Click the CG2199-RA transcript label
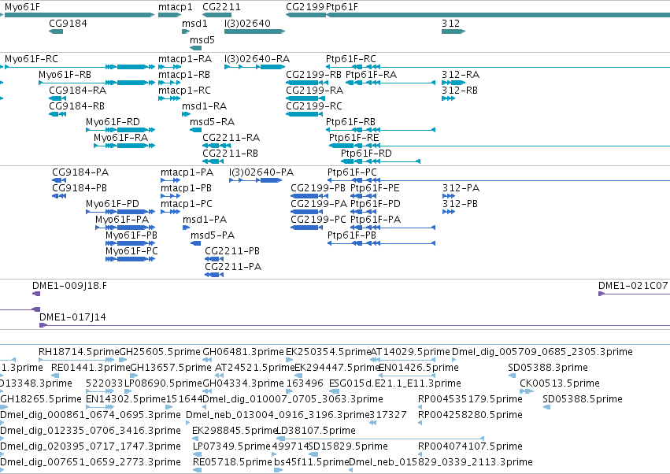The width and height of the screenshot is (670, 474). [x=314, y=91]
